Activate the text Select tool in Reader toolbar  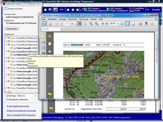click(79, 24)
